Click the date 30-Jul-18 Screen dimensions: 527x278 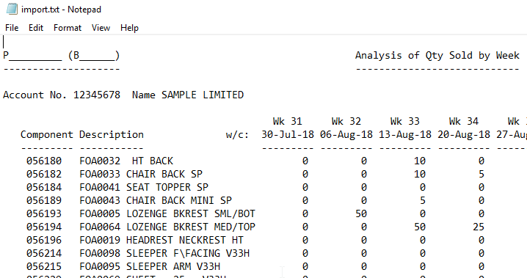coord(288,135)
